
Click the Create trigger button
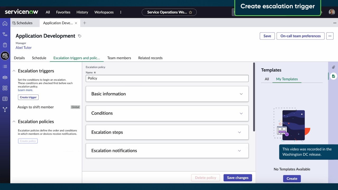click(28, 97)
